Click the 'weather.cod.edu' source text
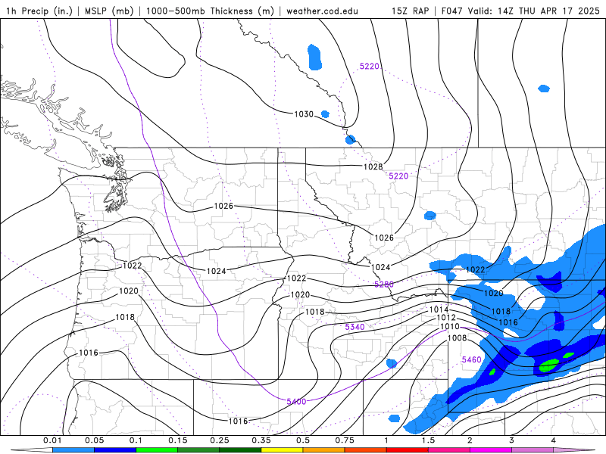 click(x=323, y=11)
